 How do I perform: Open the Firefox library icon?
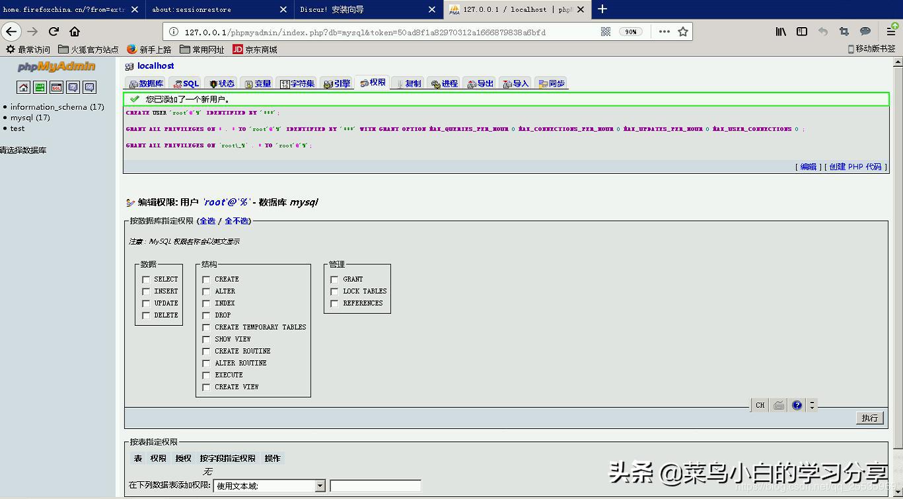pos(781,31)
